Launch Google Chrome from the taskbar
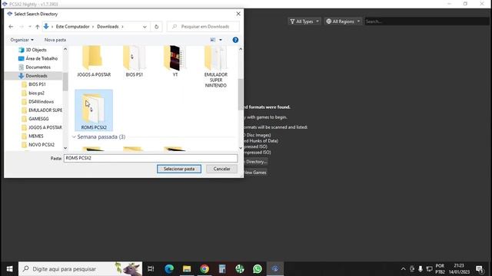The image size is (492, 276). (204, 269)
